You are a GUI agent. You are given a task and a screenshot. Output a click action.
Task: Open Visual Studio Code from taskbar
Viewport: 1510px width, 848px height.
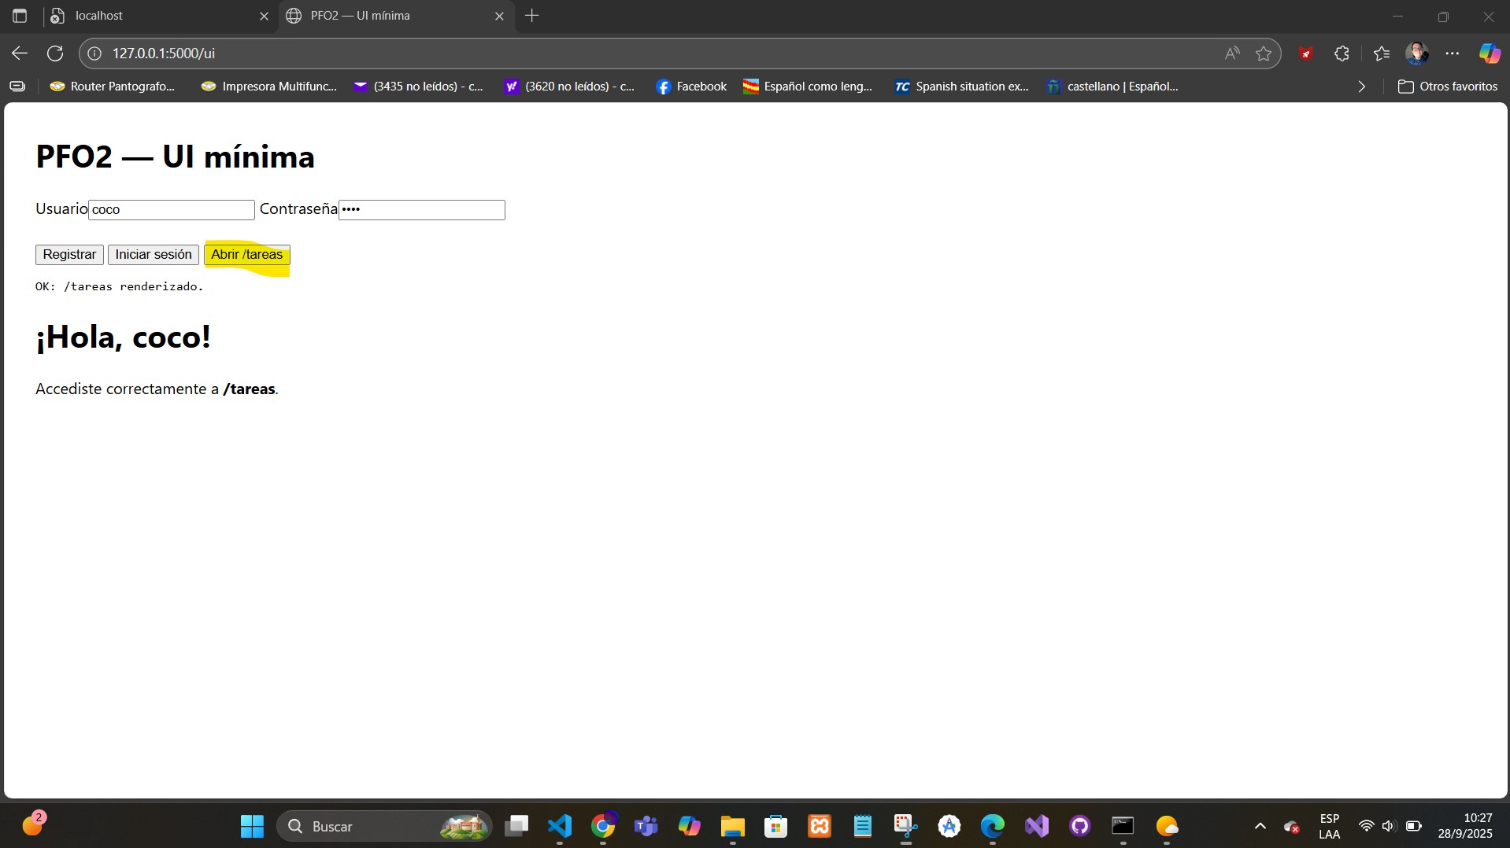560,826
